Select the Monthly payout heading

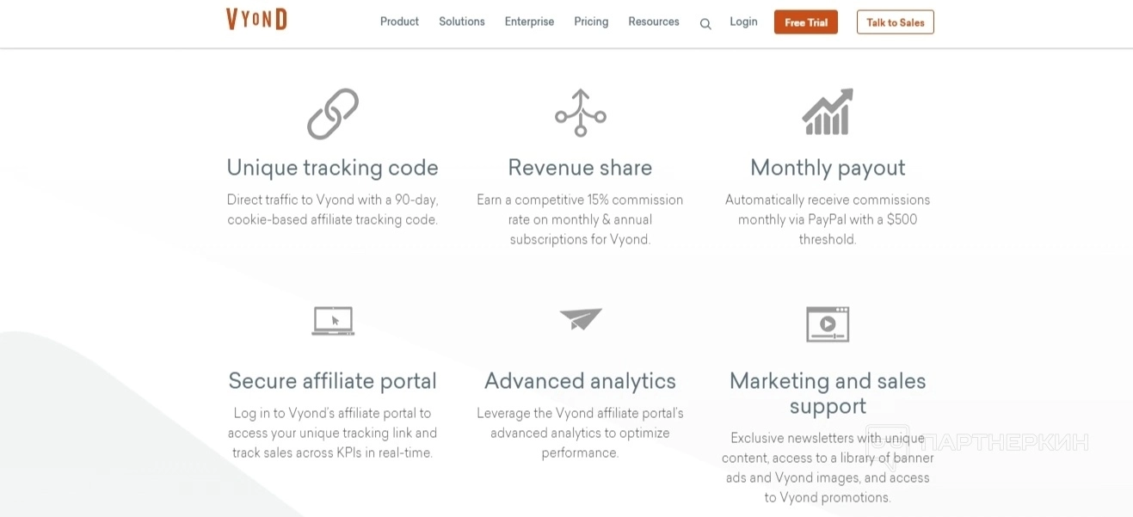(x=828, y=168)
